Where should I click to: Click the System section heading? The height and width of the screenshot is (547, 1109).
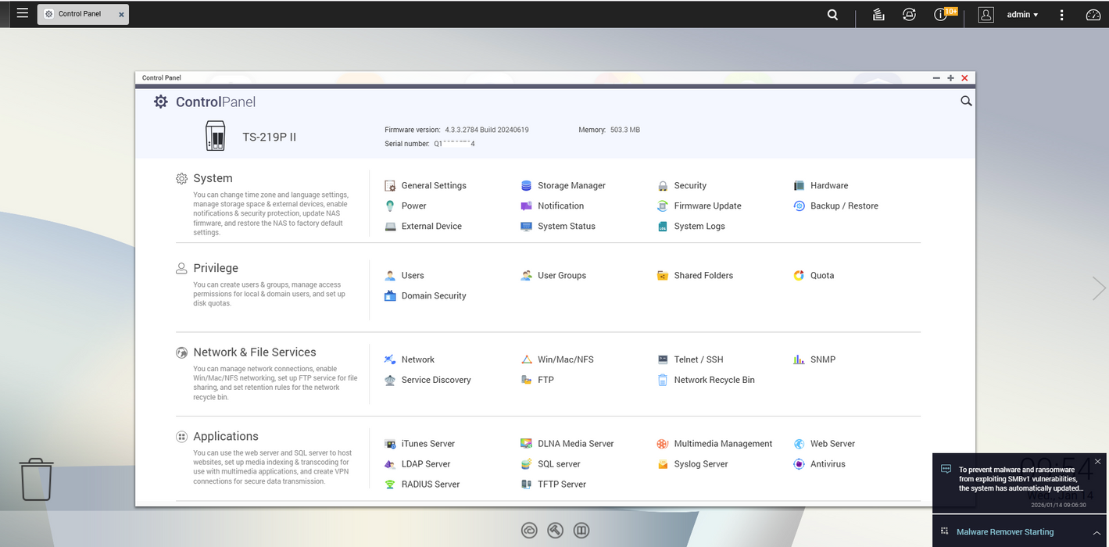[x=213, y=178]
